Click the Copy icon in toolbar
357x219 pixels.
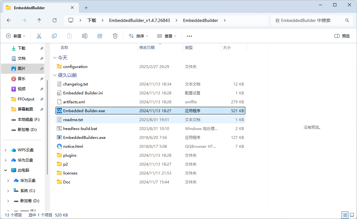[x=54, y=36]
